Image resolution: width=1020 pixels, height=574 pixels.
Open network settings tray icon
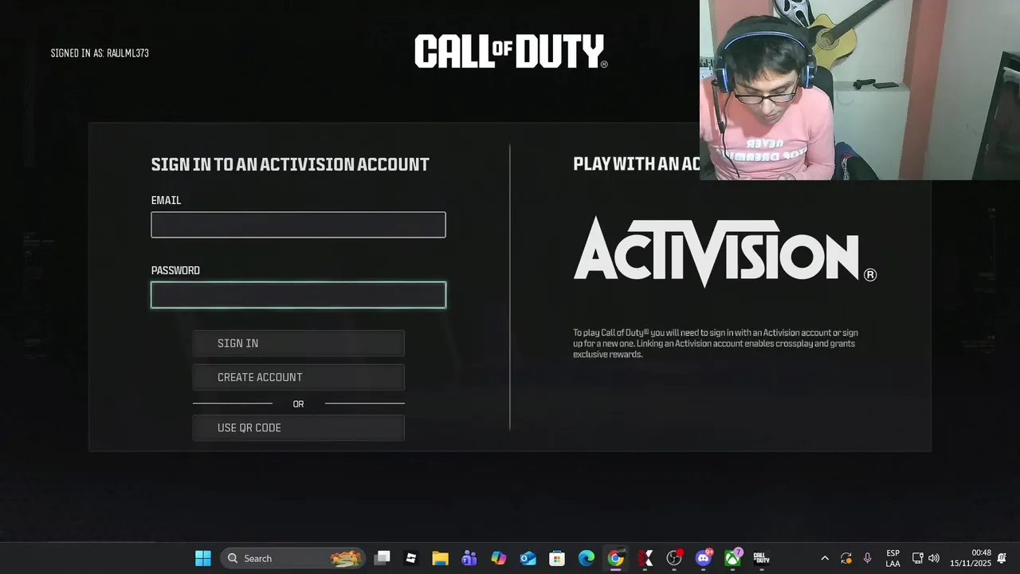pos(917,558)
